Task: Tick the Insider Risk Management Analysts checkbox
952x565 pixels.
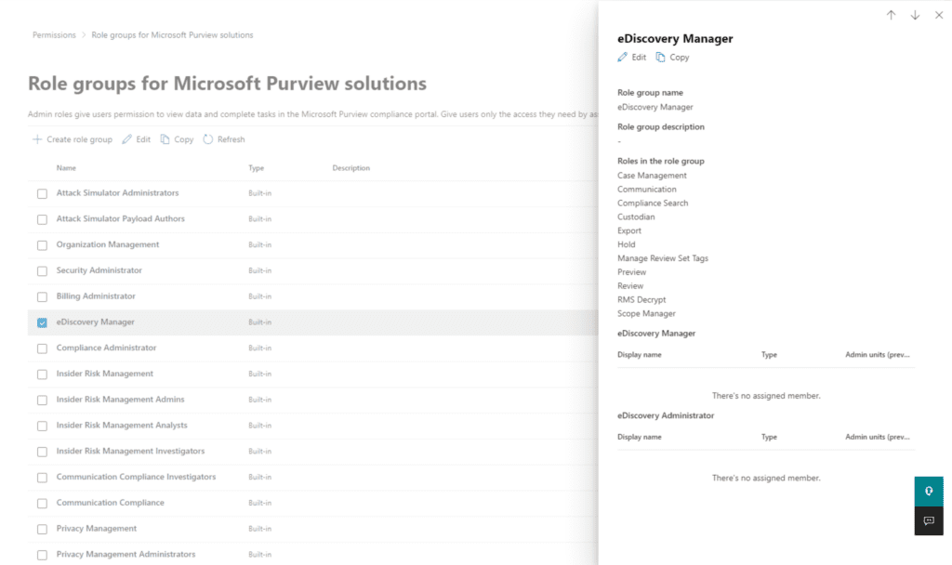Action: pos(42,426)
